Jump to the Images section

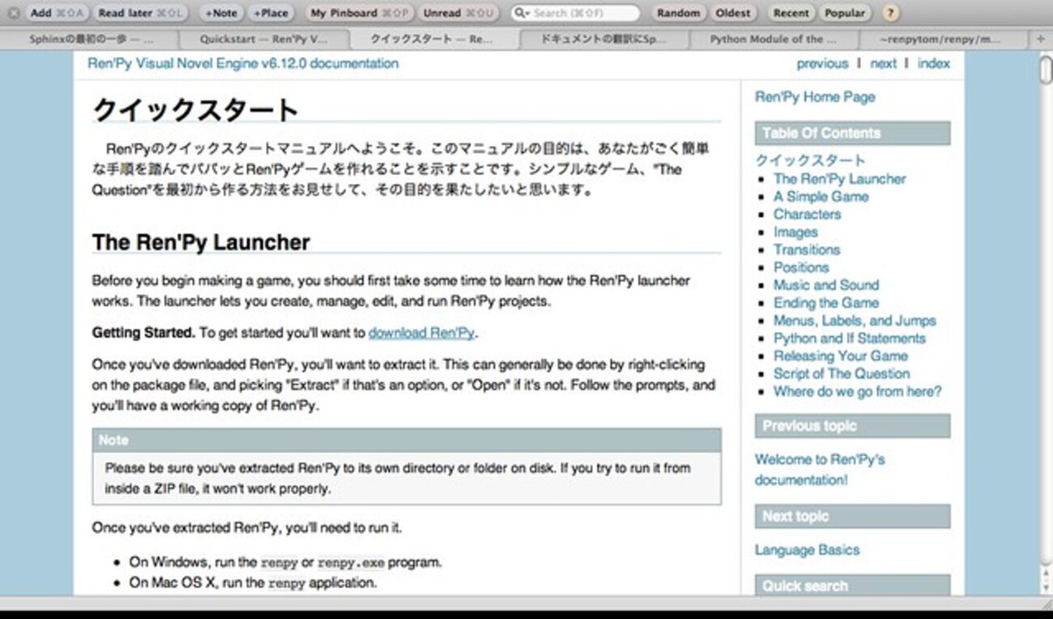pos(795,233)
